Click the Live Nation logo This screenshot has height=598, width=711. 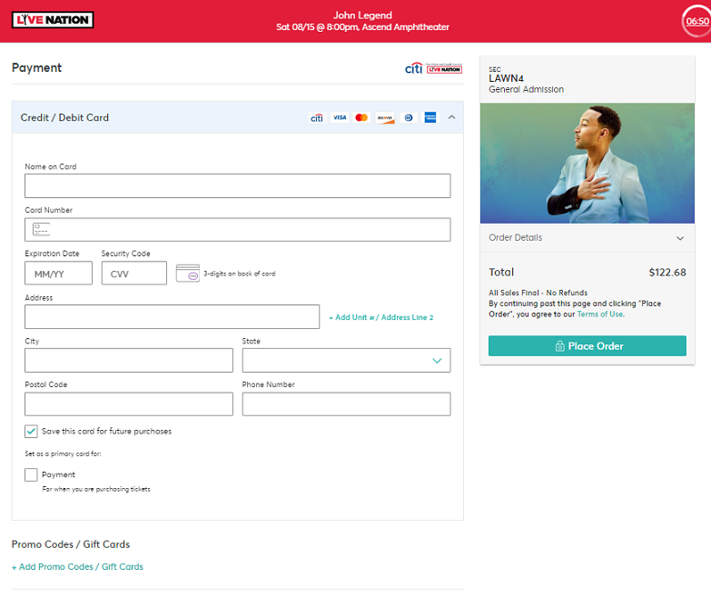click(53, 20)
